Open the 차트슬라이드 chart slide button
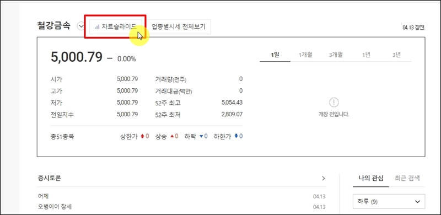Screen dimensions: 441x215 (116, 26)
